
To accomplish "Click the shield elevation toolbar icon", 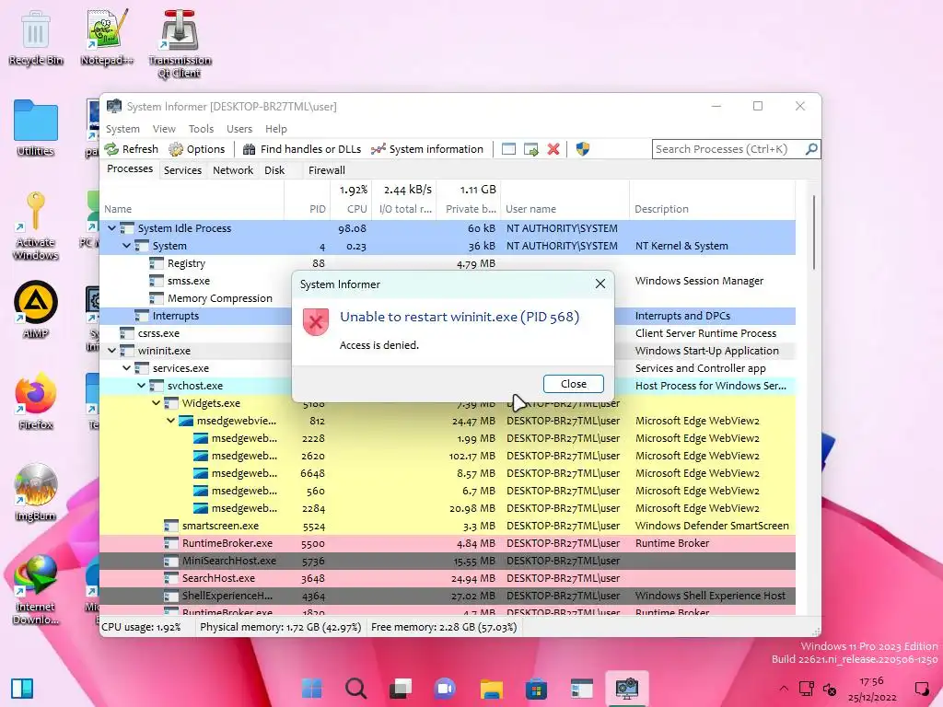I will tap(583, 149).
